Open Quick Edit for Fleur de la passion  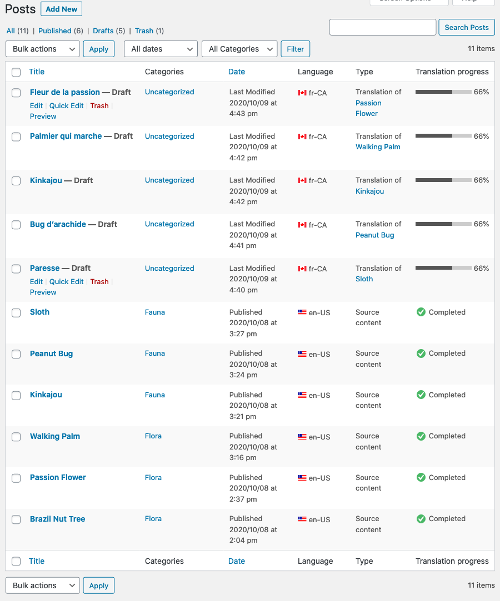click(66, 105)
